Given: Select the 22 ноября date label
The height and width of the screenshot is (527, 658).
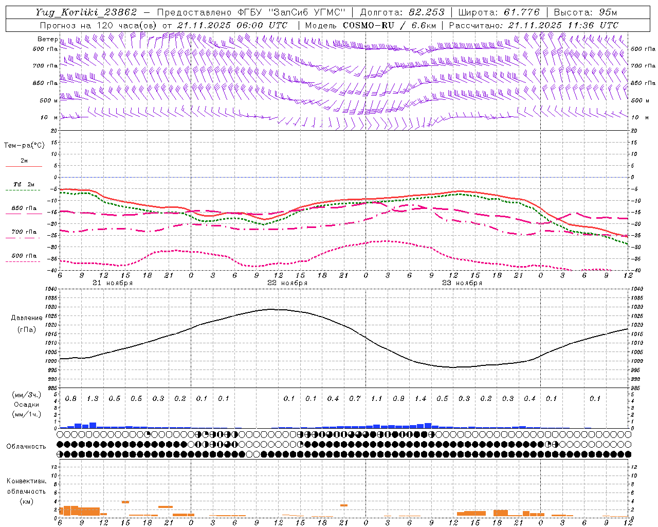Looking at the screenshot, I should [287, 283].
